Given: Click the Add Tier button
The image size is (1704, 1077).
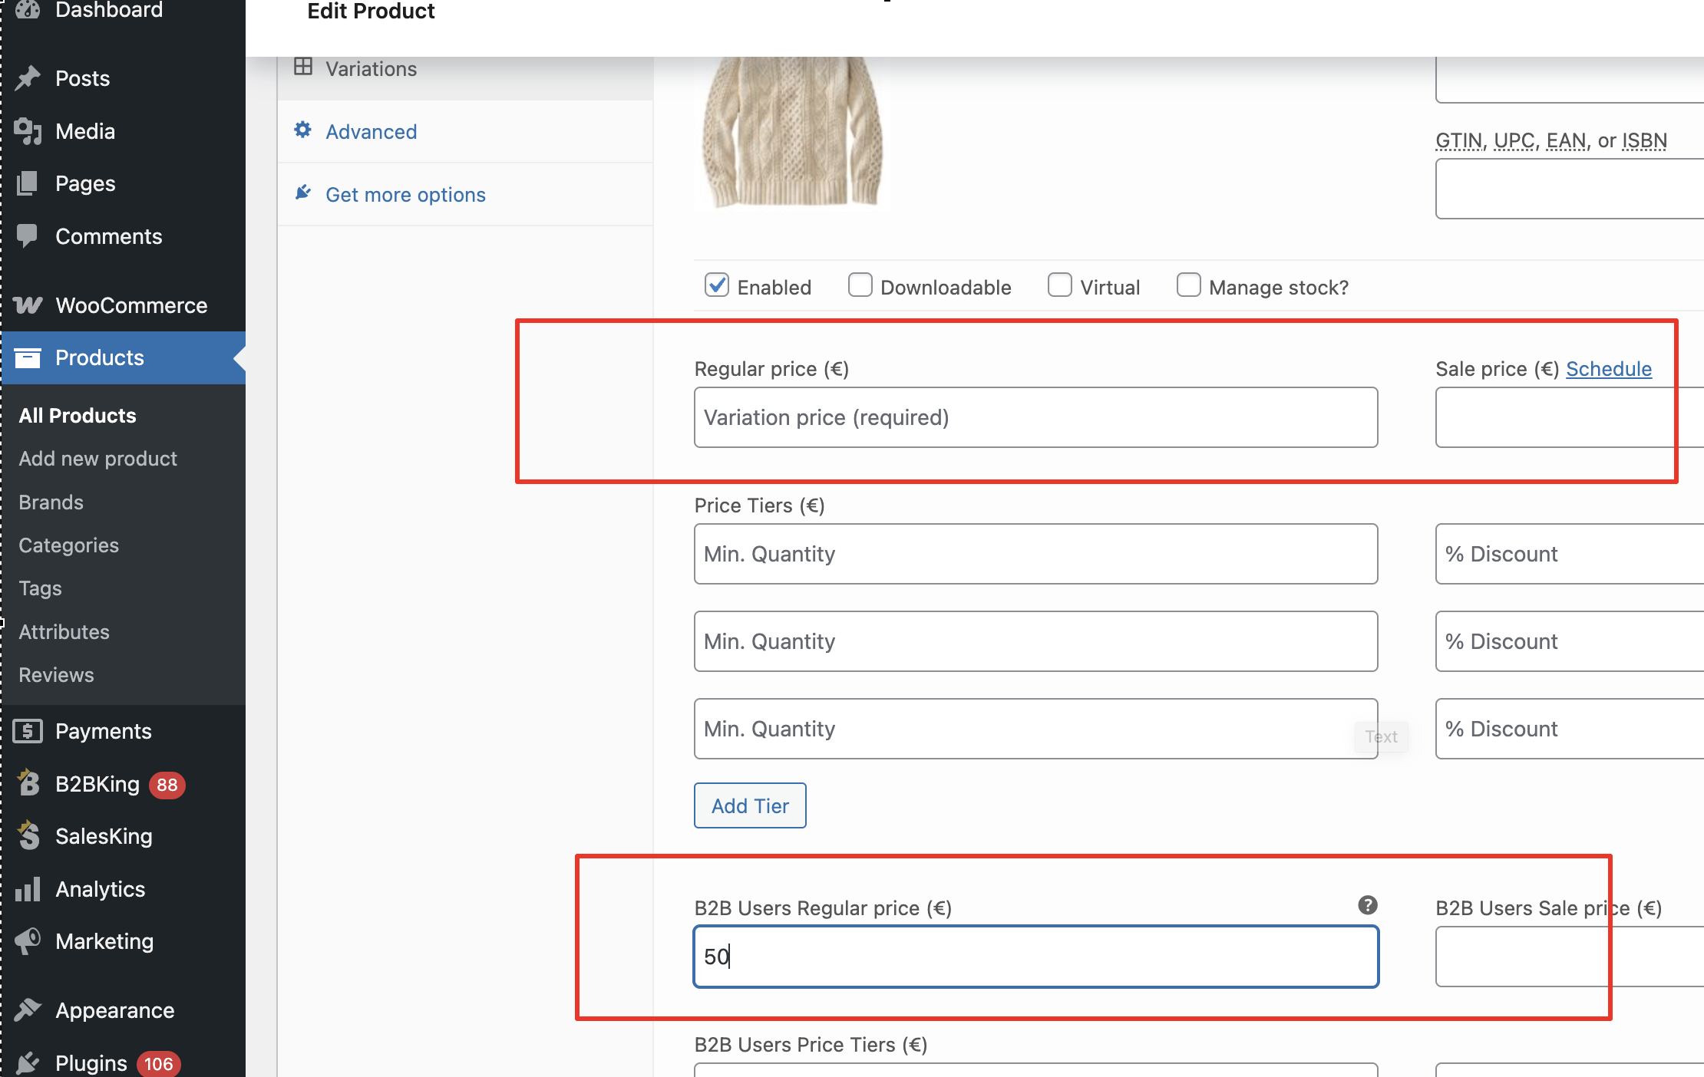Looking at the screenshot, I should (x=750, y=805).
